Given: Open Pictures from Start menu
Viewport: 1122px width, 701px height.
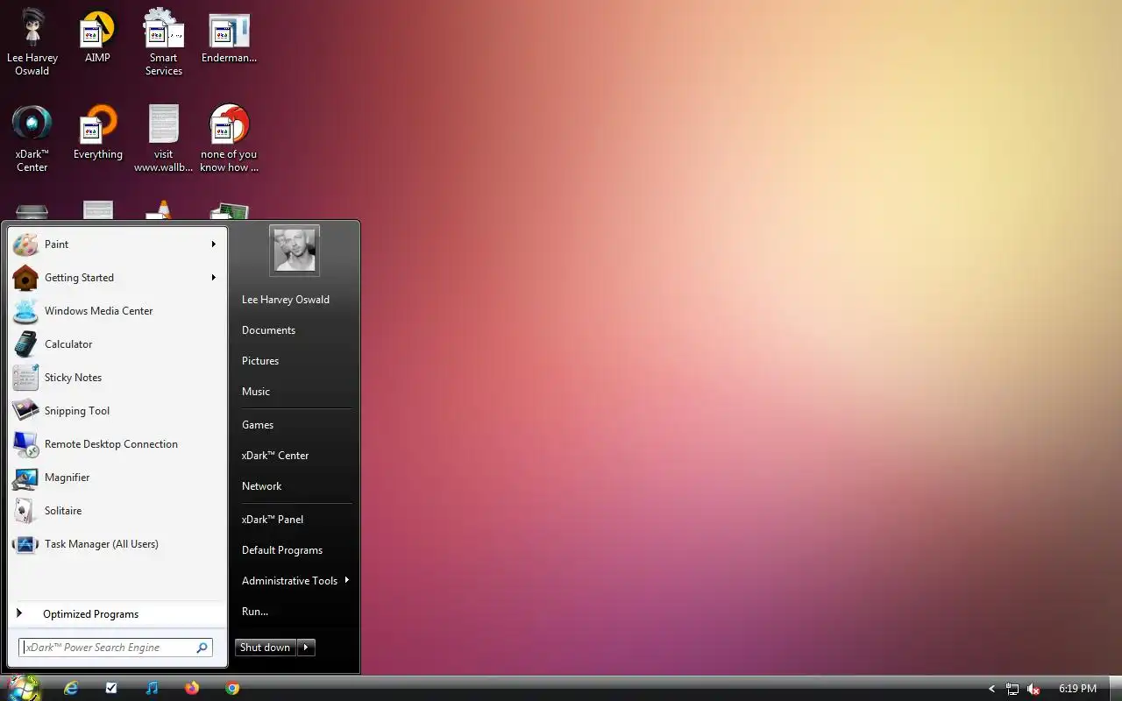Looking at the screenshot, I should [x=260, y=361].
